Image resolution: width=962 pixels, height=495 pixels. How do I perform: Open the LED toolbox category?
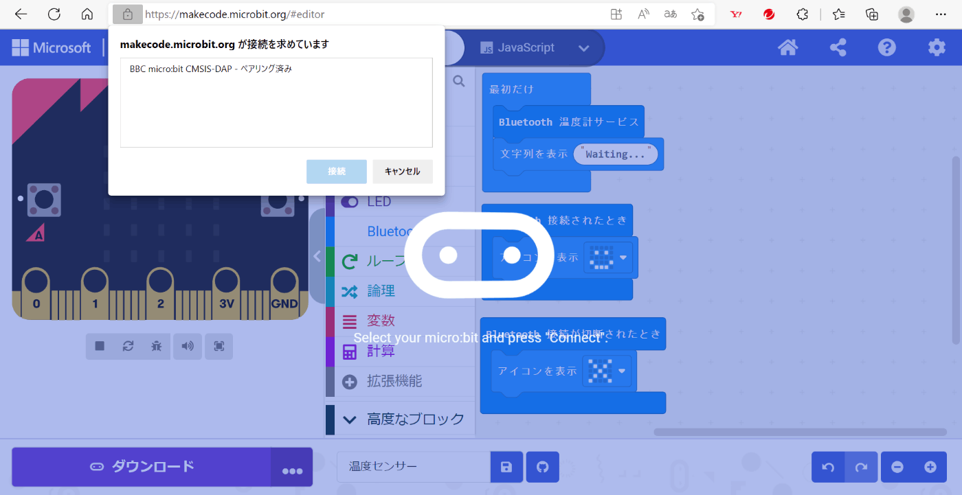click(x=400, y=202)
